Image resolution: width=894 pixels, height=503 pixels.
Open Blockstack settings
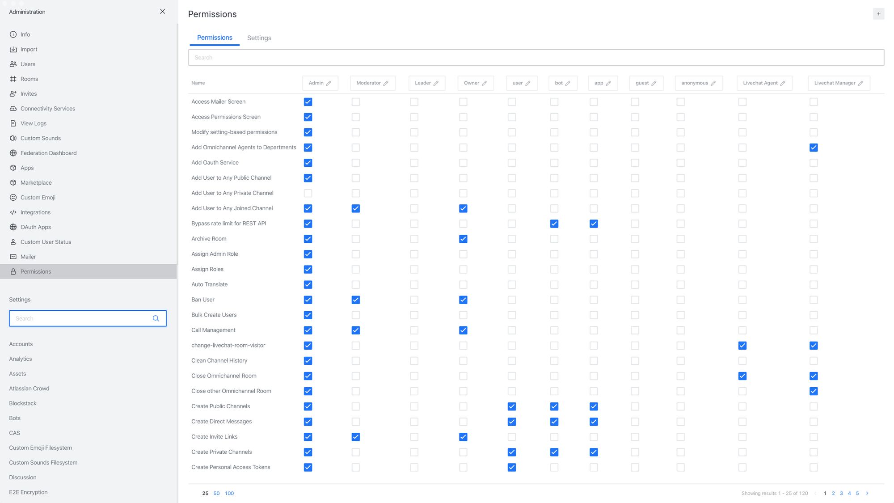coord(23,403)
